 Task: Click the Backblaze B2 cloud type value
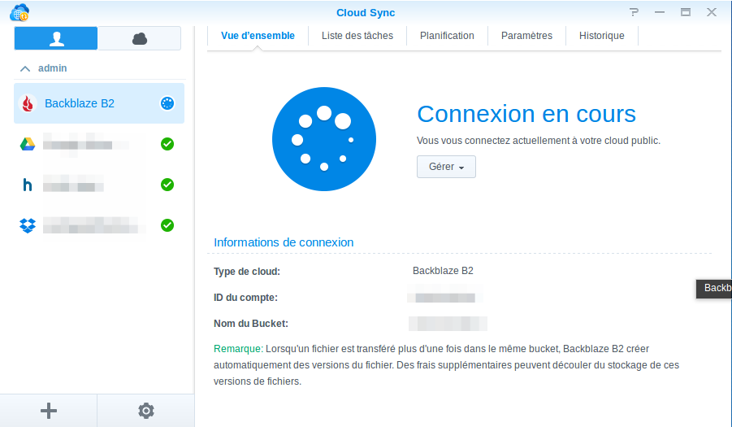[x=443, y=271]
